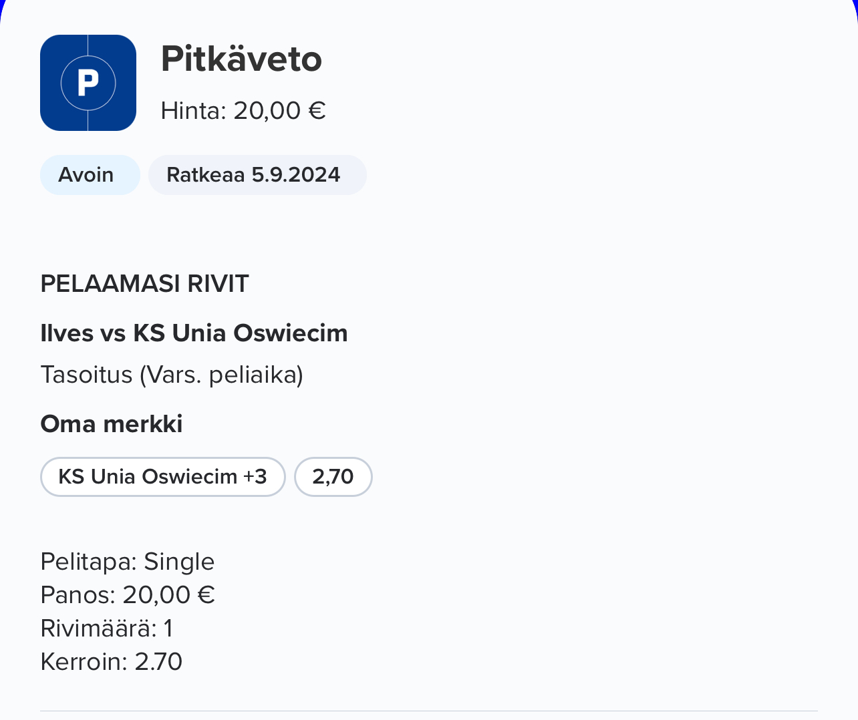Viewport: 858px width, 720px height.
Task: Click the Pitkäveto title heading
Action: pos(241,59)
